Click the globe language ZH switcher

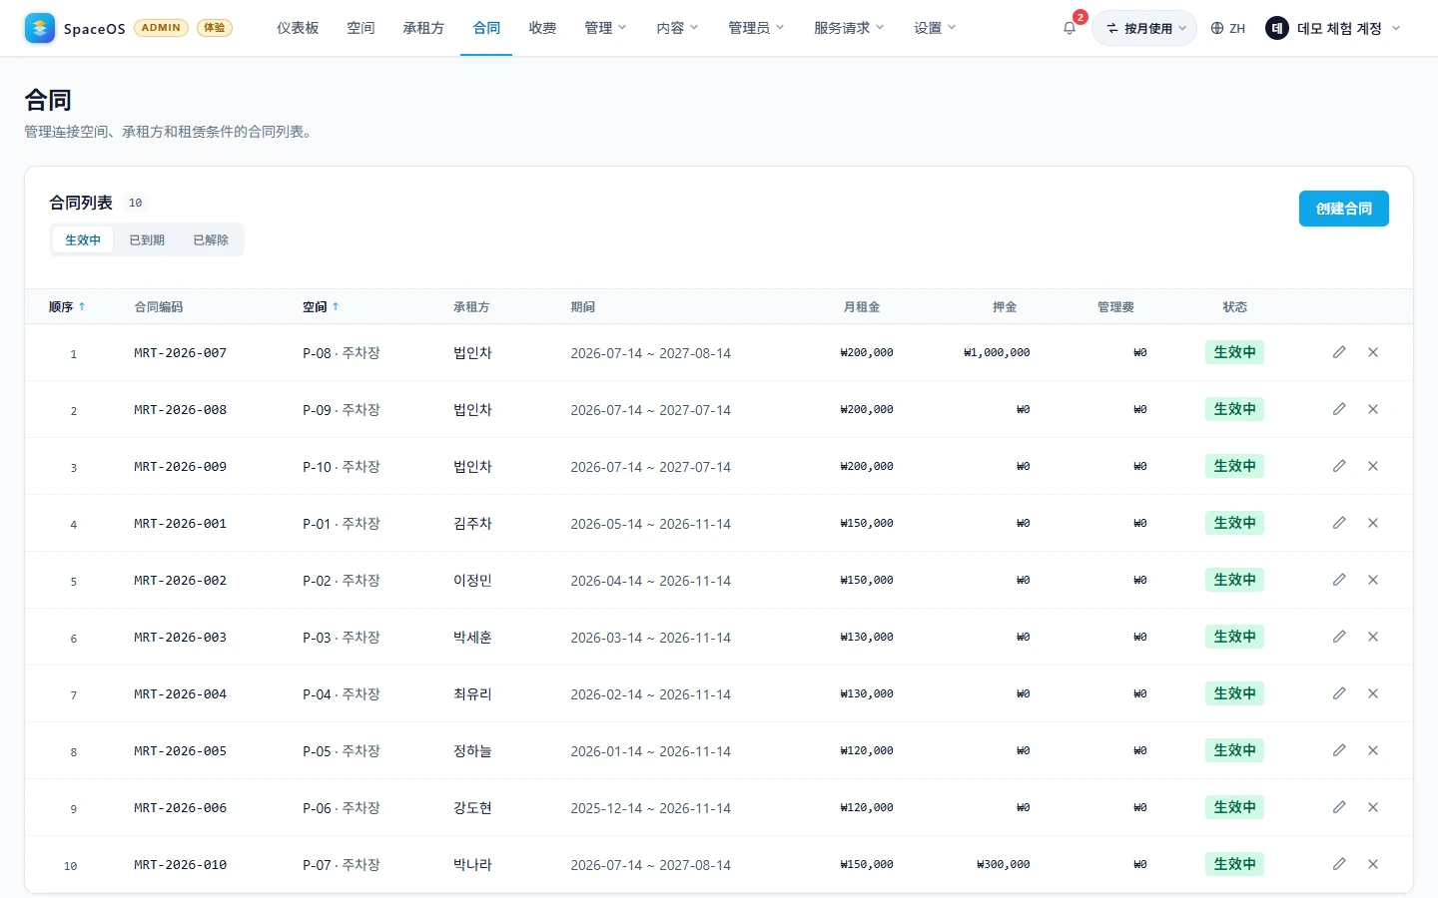(x=1227, y=28)
